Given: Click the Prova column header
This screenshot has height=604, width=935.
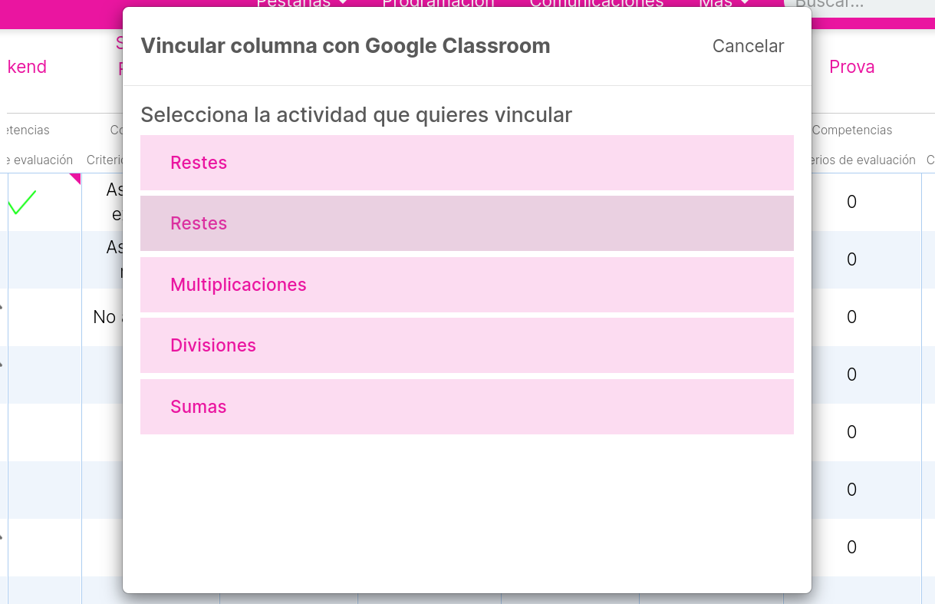Looking at the screenshot, I should 852,67.
